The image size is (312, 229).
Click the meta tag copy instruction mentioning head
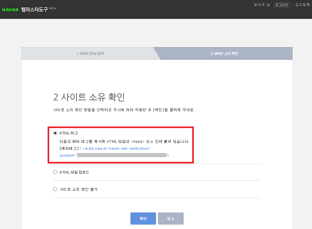pyautogui.click(x=124, y=141)
